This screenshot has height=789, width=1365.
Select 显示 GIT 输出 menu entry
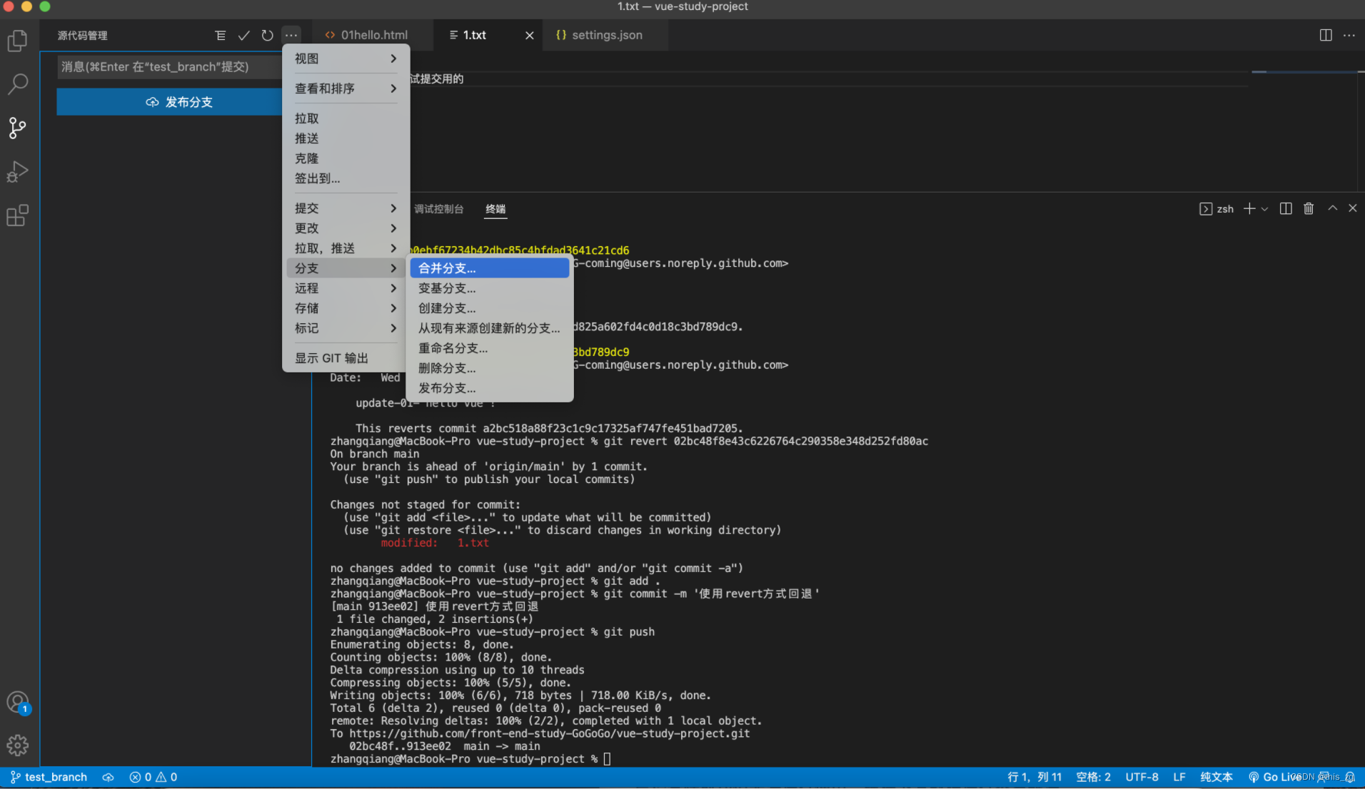(346, 358)
